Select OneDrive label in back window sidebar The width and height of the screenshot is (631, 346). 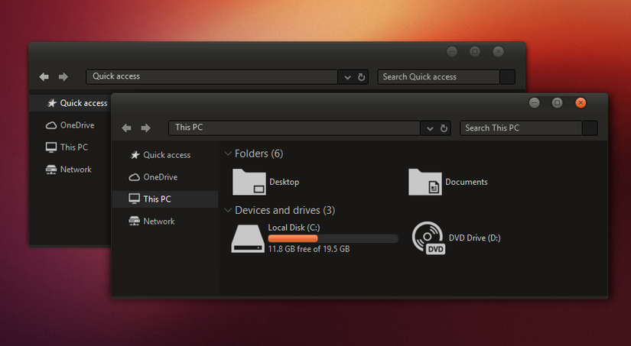click(77, 125)
